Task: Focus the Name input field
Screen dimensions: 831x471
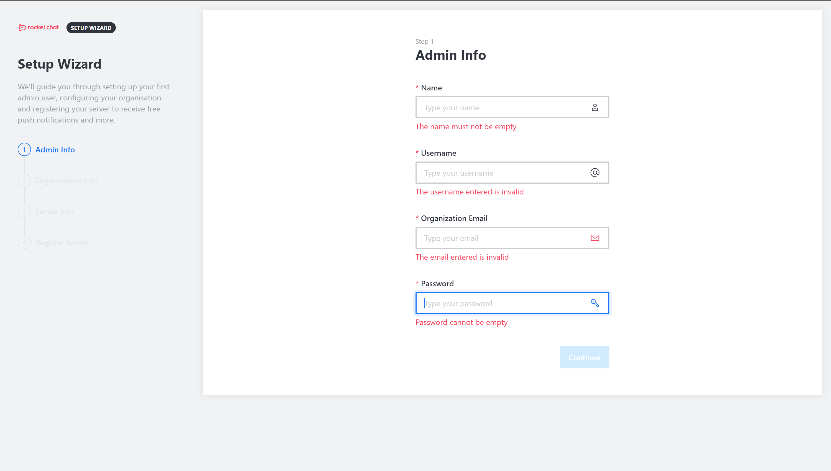Action: pos(502,108)
